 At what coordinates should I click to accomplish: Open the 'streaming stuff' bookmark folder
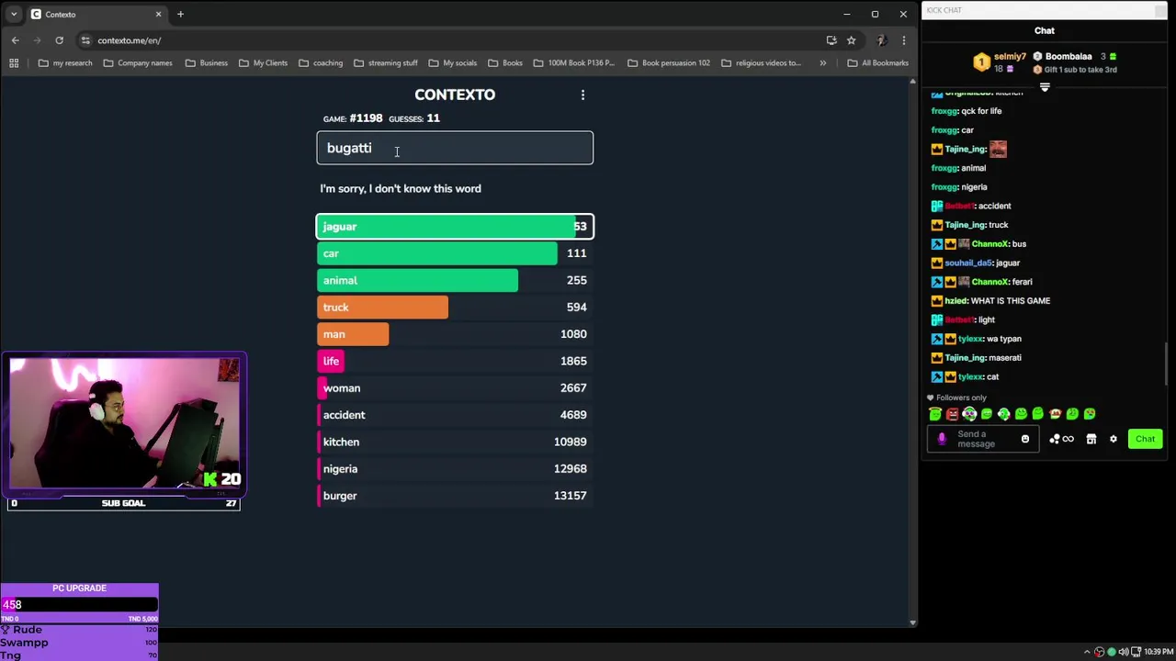385,62
